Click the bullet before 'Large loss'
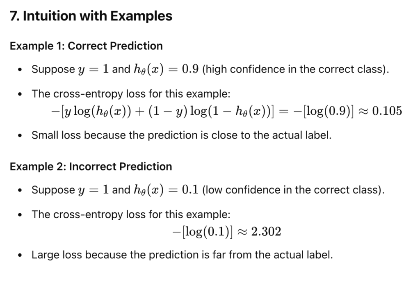The image size is (420, 294). tap(20, 255)
